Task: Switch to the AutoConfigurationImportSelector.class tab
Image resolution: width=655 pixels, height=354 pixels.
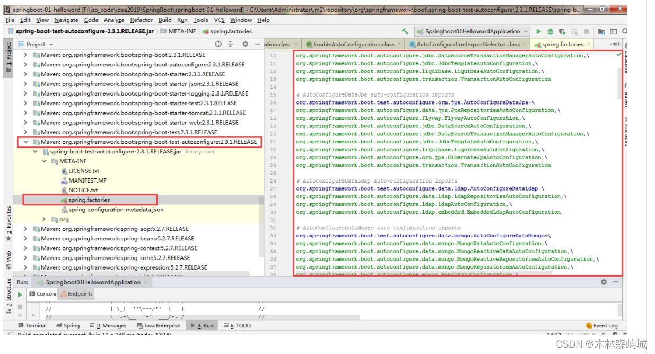Action: tap(468, 45)
